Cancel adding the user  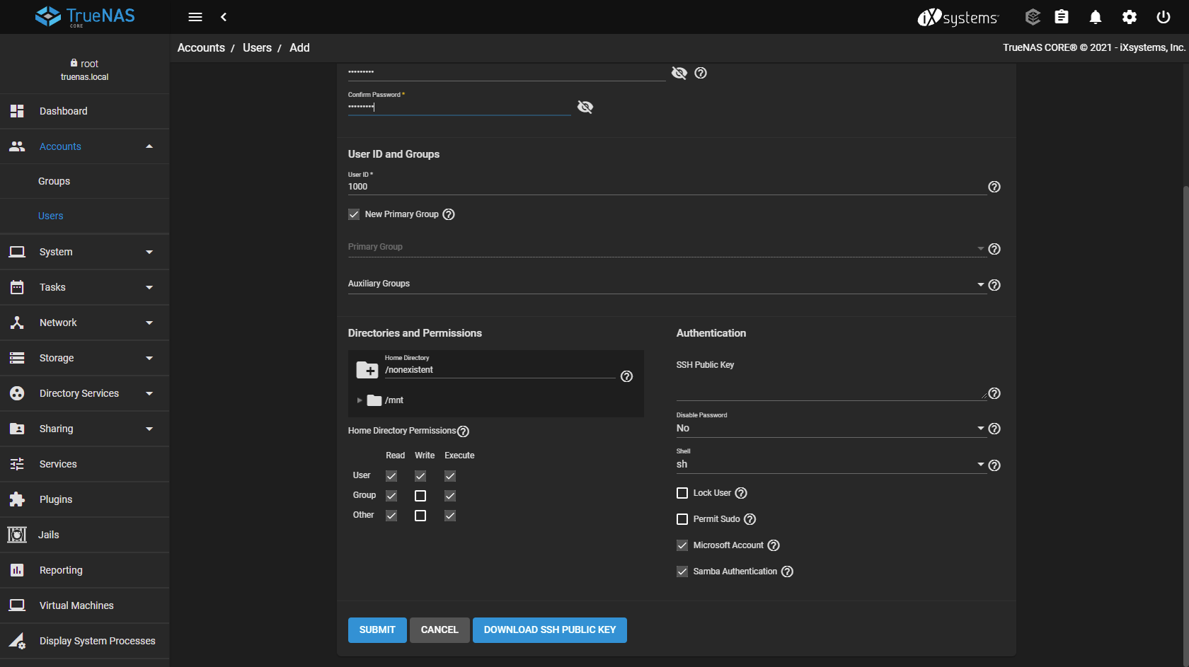coord(440,630)
